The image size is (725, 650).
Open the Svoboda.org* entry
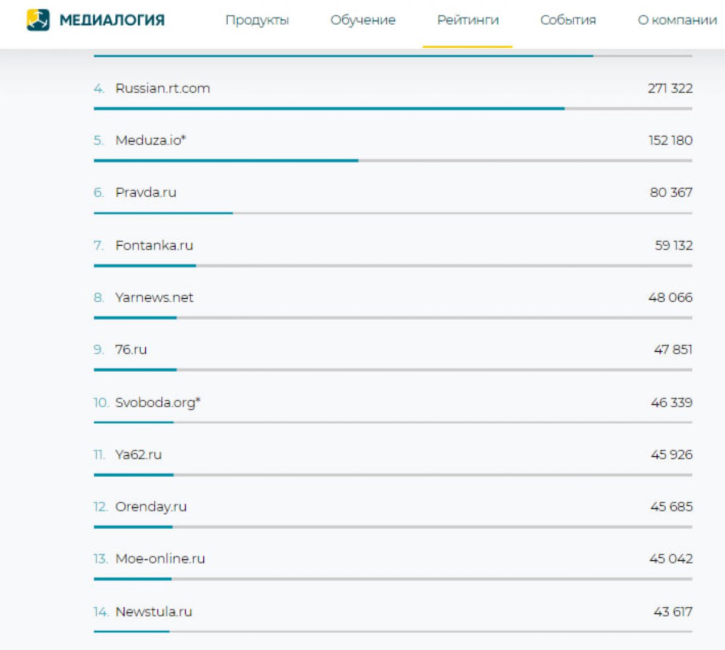158,402
